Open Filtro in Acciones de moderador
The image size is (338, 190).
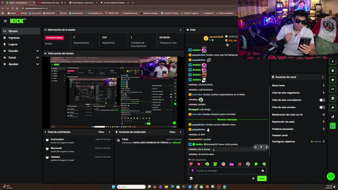click(172, 132)
